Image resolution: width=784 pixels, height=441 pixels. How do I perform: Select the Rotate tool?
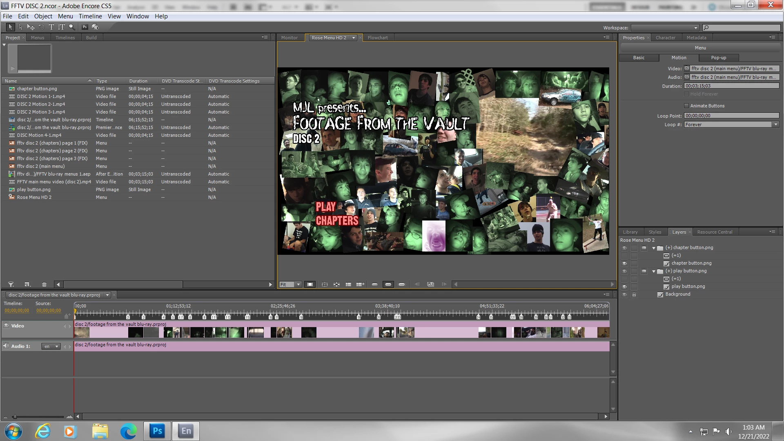pyautogui.click(x=41, y=27)
